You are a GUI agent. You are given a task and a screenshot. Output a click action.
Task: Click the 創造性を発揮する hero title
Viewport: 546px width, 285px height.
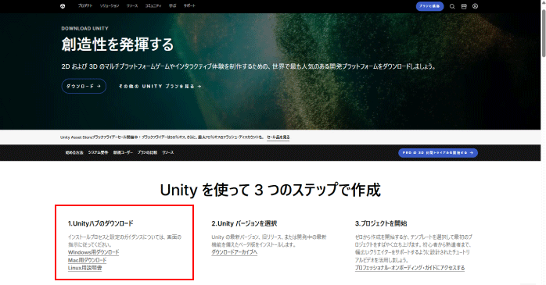coord(117,45)
